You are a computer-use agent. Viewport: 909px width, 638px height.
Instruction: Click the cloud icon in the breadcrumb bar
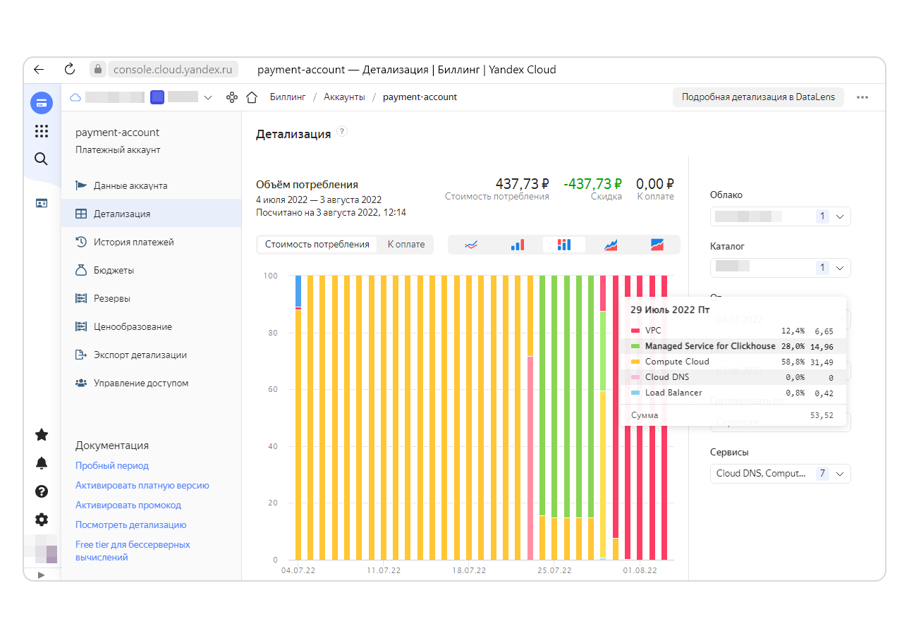[x=75, y=97]
